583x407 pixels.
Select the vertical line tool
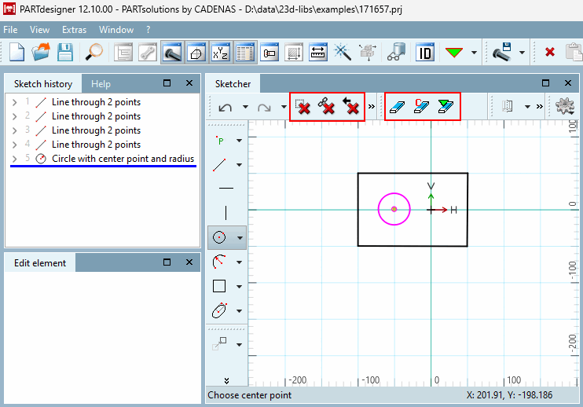tap(226, 213)
